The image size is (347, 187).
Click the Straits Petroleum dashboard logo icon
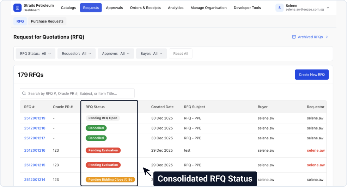point(18,8)
